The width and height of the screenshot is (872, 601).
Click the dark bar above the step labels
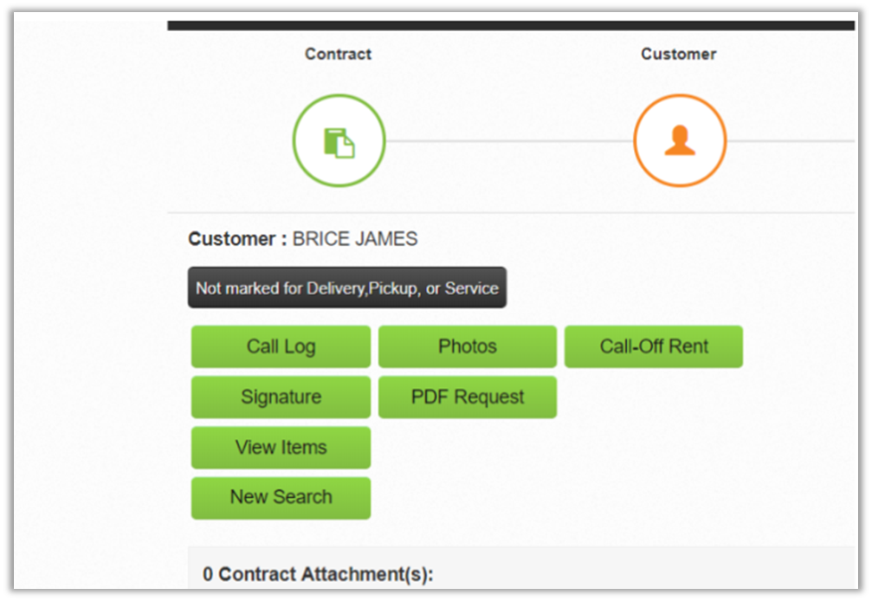(x=511, y=26)
